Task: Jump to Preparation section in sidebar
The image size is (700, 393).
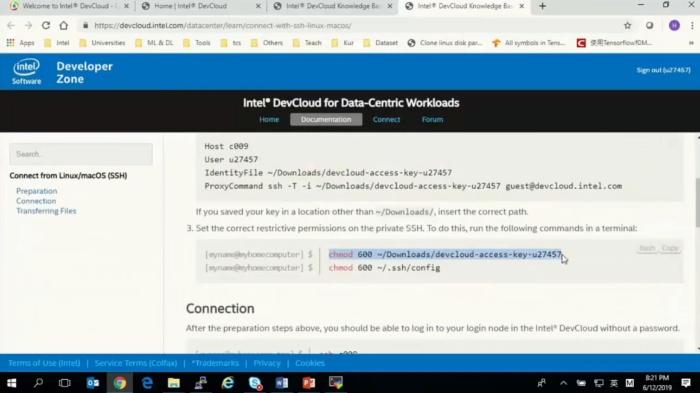Action: pyautogui.click(x=37, y=191)
